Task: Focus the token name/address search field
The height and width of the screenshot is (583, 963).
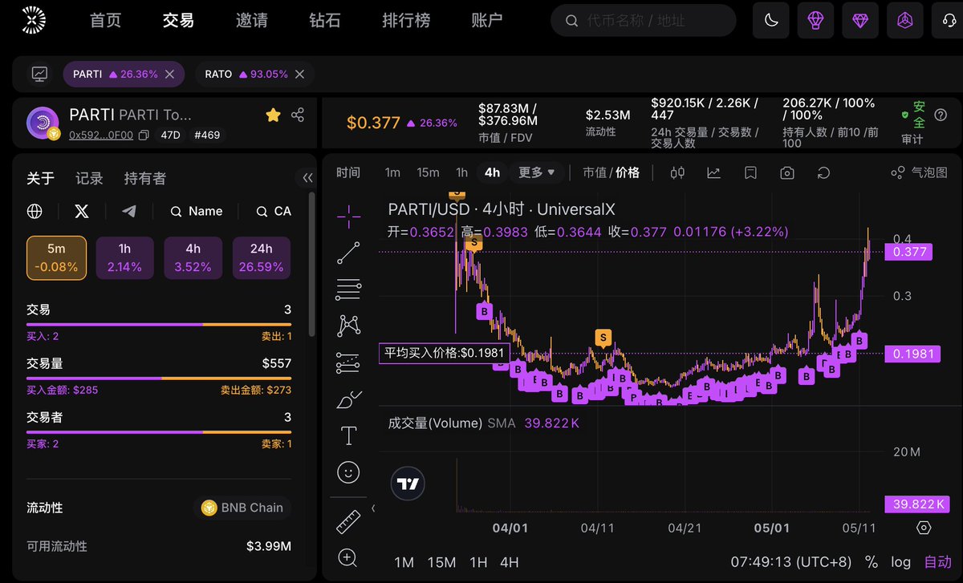Action: [x=644, y=20]
